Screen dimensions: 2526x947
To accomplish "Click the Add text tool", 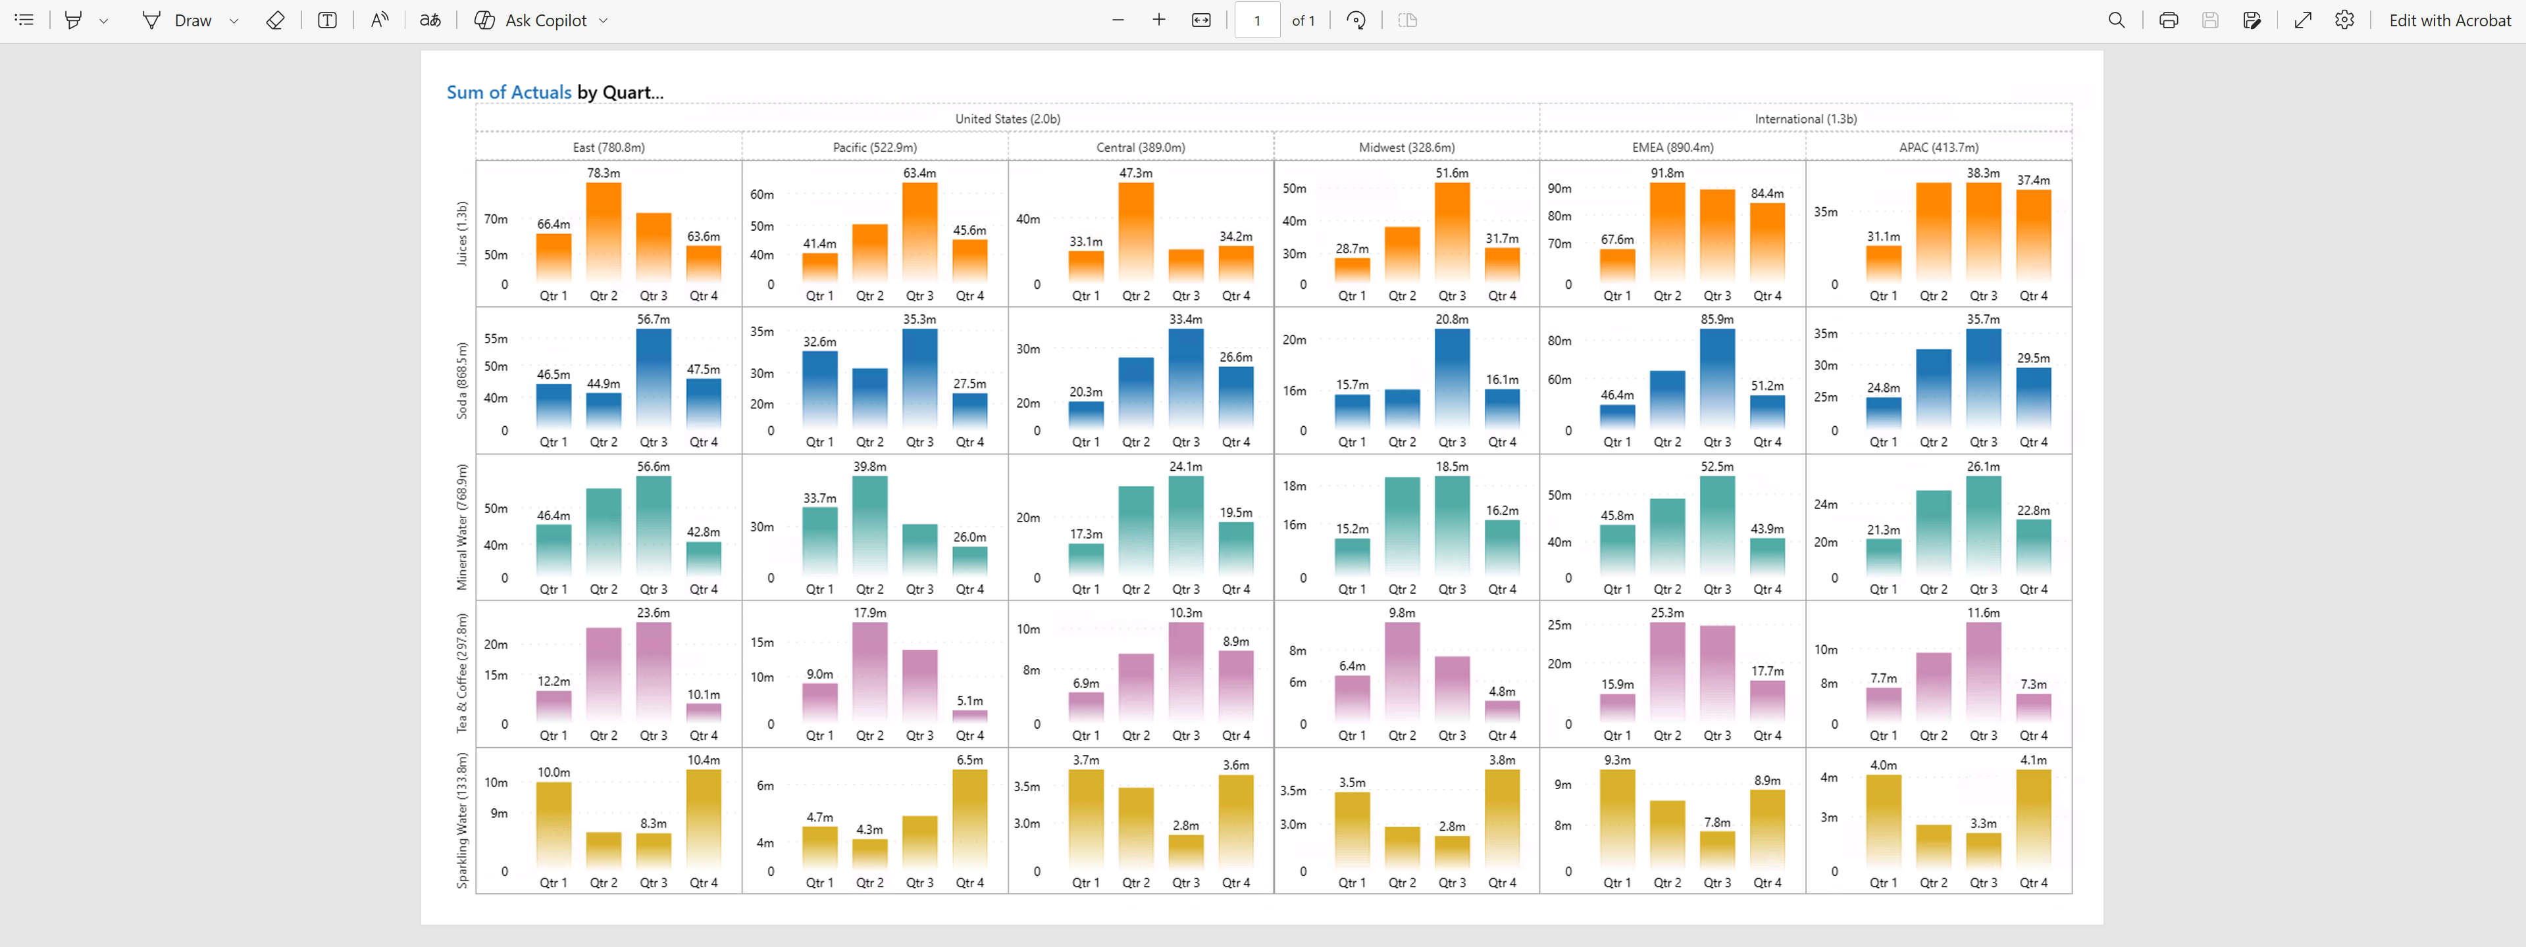I will (x=328, y=20).
